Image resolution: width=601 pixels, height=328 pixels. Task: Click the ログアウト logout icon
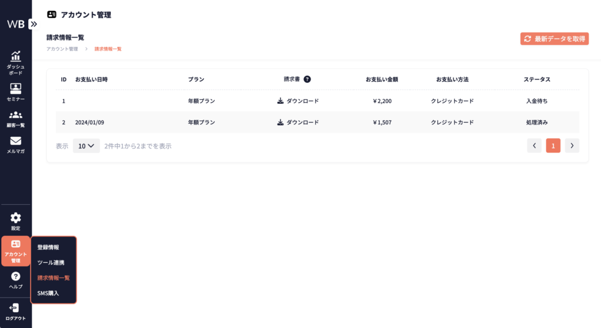click(x=16, y=312)
